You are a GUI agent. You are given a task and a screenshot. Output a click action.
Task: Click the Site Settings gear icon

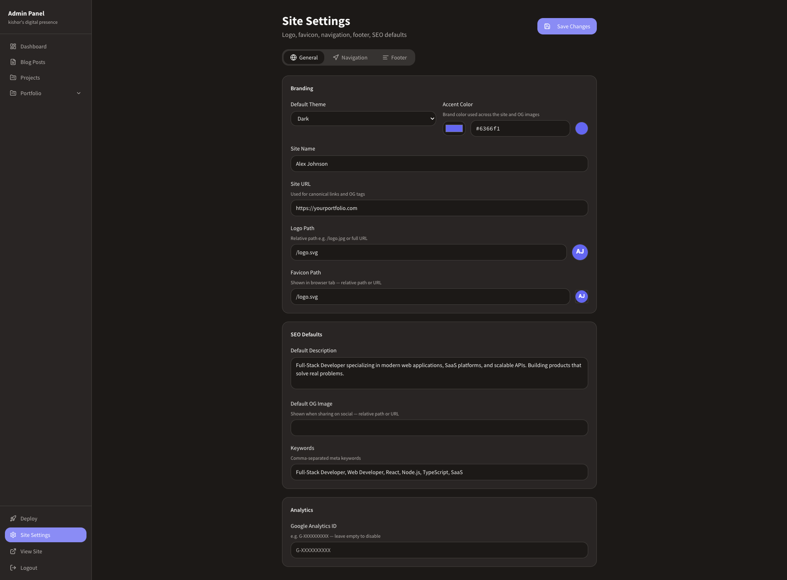click(13, 535)
